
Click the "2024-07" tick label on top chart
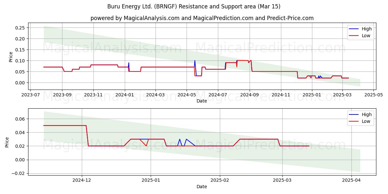[217, 95]
